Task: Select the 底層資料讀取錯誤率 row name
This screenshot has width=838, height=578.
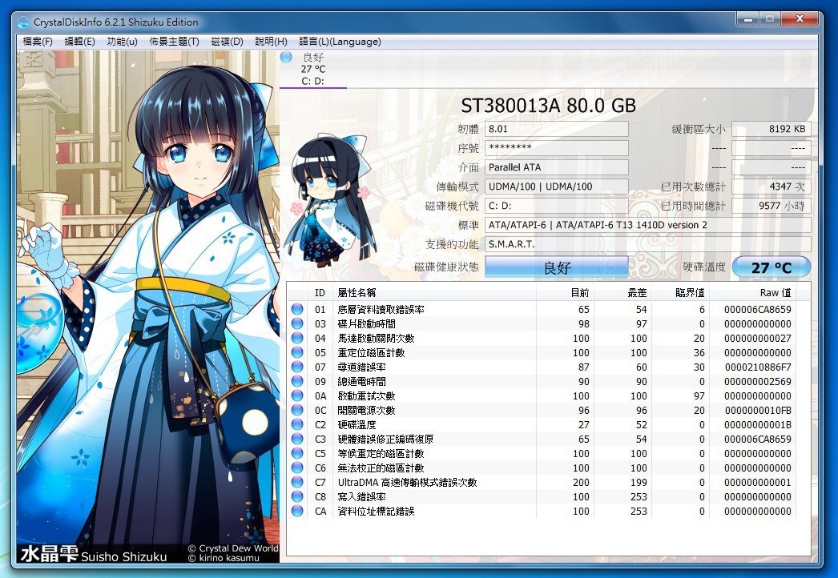Action: click(x=381, y=309)
